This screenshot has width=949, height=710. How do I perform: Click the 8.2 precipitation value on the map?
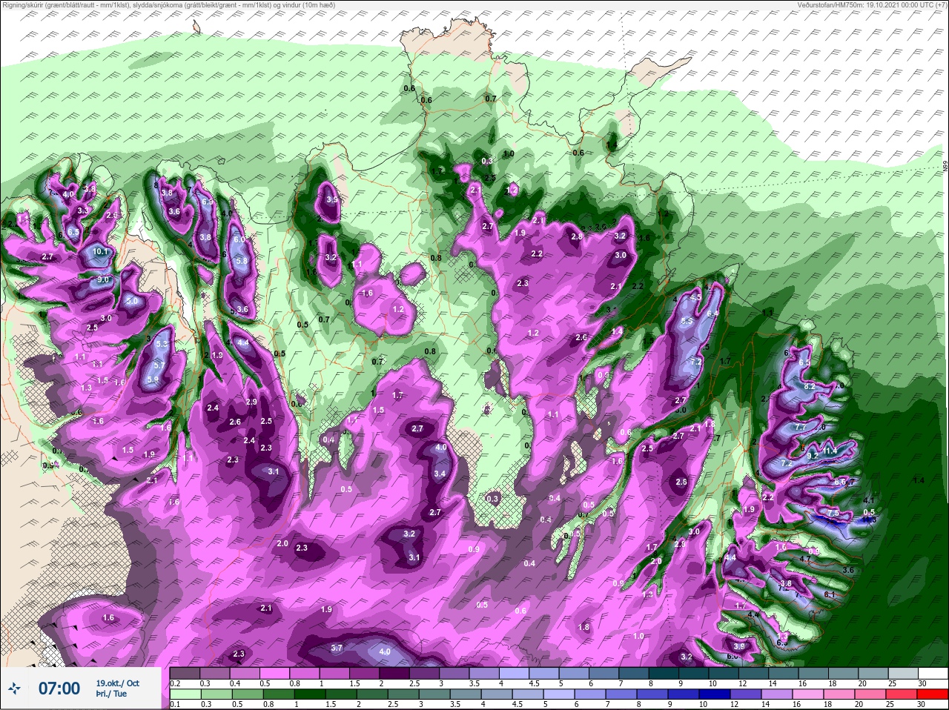coord(810,387)
